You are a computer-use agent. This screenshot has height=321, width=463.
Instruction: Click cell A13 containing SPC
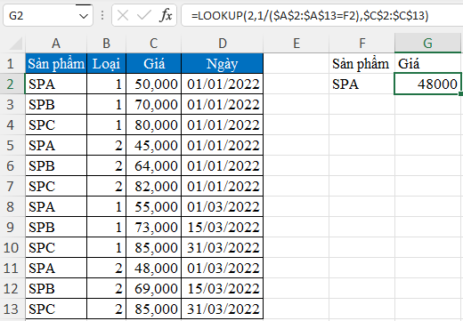click(x=56, y=309)
